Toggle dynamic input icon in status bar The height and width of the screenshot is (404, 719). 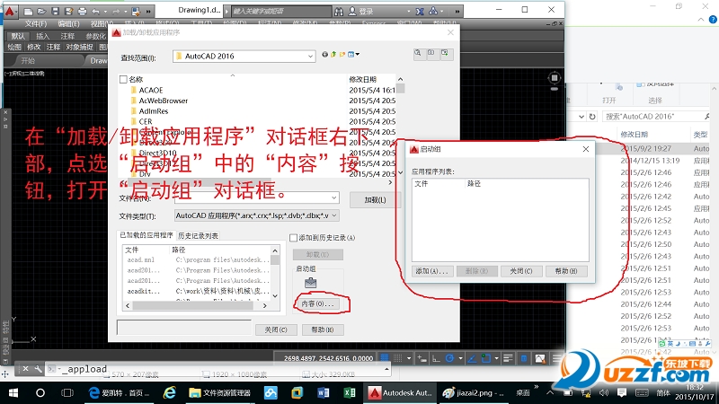pyautogui.click(x=422, y=358)
